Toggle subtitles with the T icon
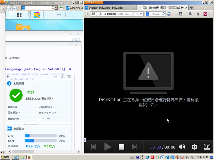Image resolution: width=214 pixels, height=160 pixels. 207,146
